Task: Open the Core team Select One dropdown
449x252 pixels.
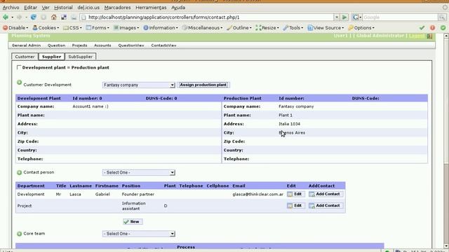Action: click(139, 234)
